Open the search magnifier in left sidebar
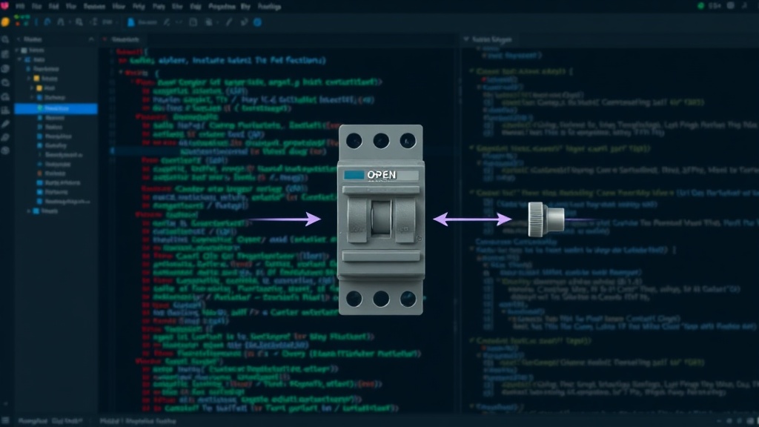Screen dimensions: 759x427 click(5, 40)
